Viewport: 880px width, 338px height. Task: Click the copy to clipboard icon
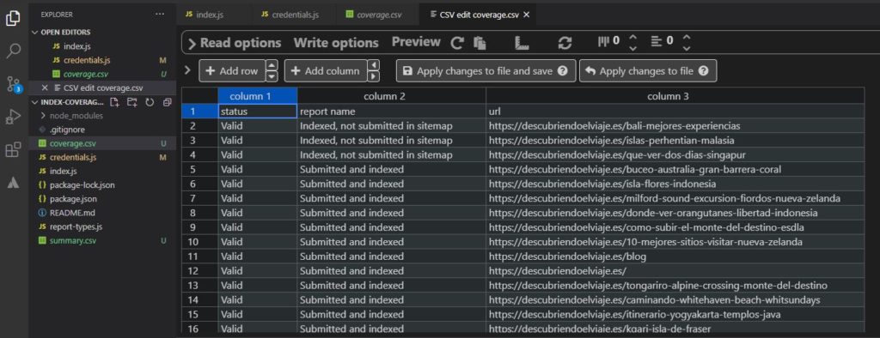pyautogui.click(x=480, y=43)
